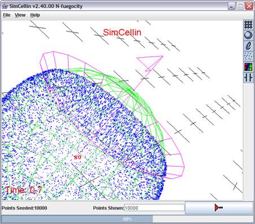Toggle the grid lattice icon

(248, 25)
